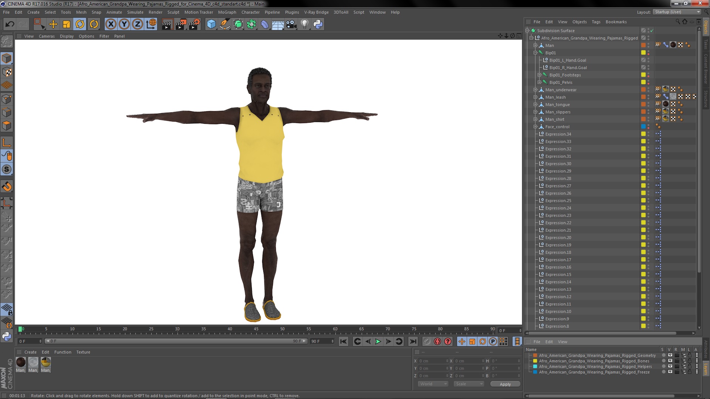The width and height of the screenshot is (710, 399).
Task: Toggle visibility of Bip01 bone layer
Action: [x=649, y=51]
